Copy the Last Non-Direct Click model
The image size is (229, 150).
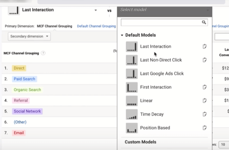click(x=204, y=60)
